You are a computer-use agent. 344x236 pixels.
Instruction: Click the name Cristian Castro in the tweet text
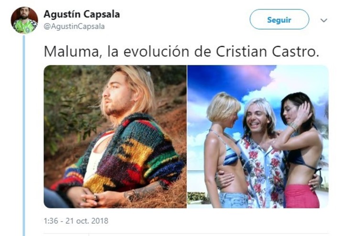(x=267, y=52)
